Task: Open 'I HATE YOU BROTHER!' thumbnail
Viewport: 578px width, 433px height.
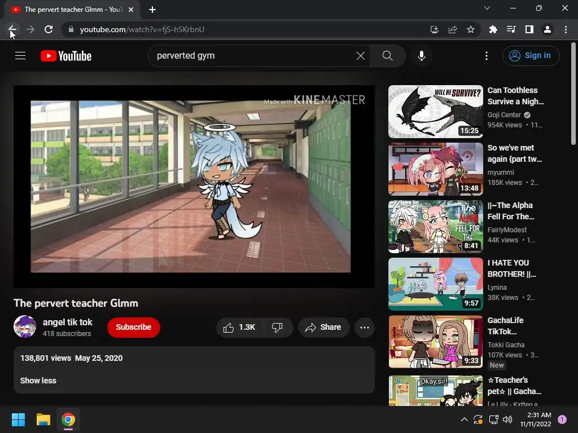Action: pyautogui.click(x=436, y=284)
